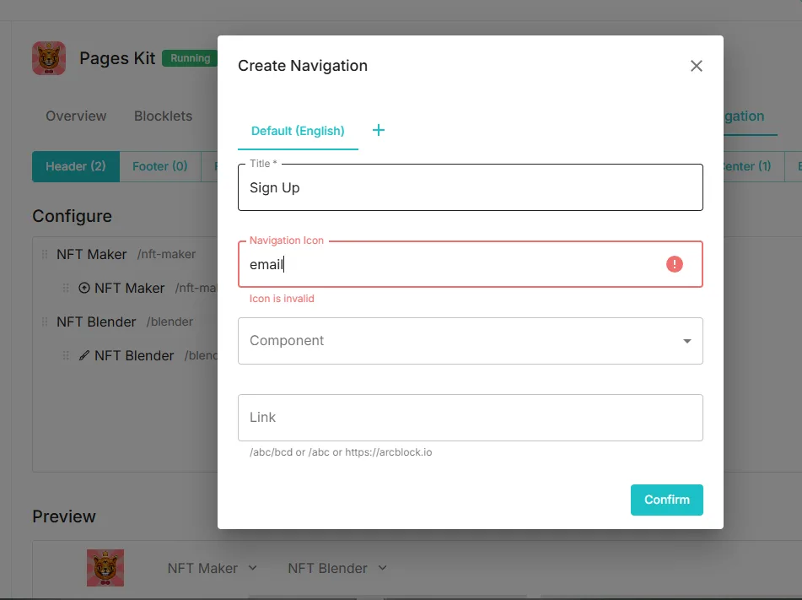The height and width of the screenshot is (600, 802).
Task: Click the red error icon in Navigation Icon field
Action: click(x=674, y=264)
